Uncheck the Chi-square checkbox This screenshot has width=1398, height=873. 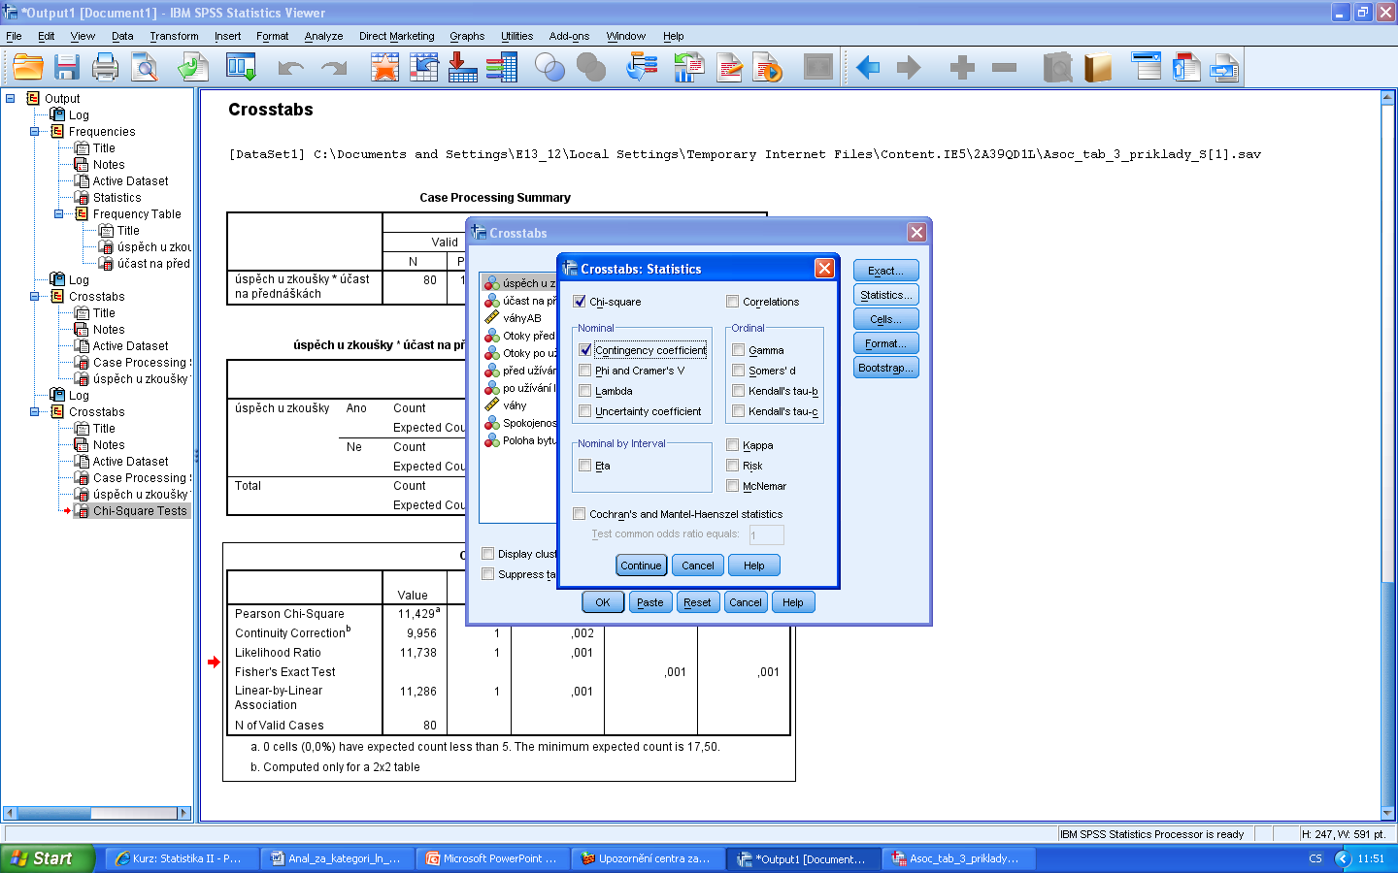click(x=580, y=302)
